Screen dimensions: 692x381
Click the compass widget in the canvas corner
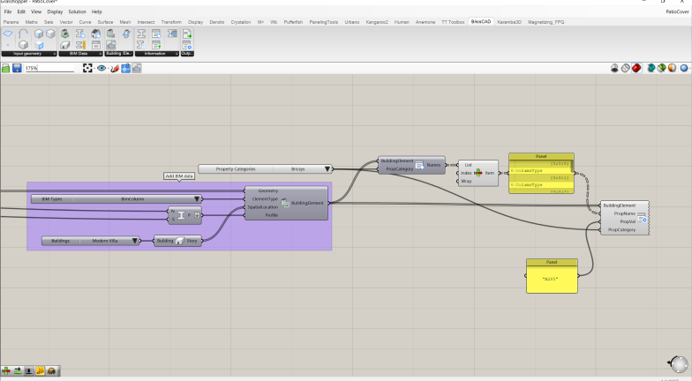pos(678,363)
